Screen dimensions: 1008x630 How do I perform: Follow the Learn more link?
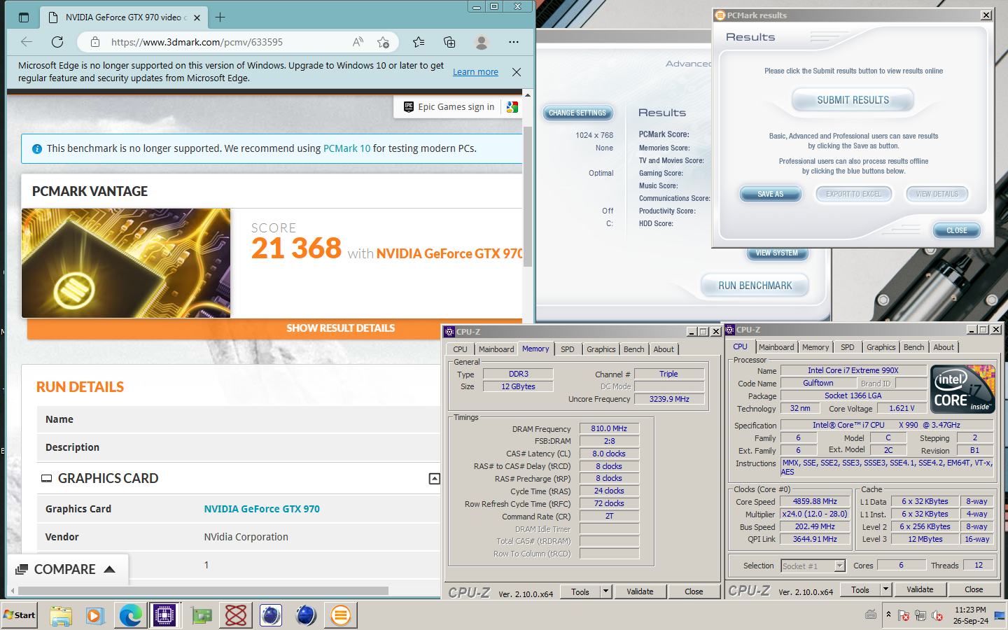coord(475,72)
